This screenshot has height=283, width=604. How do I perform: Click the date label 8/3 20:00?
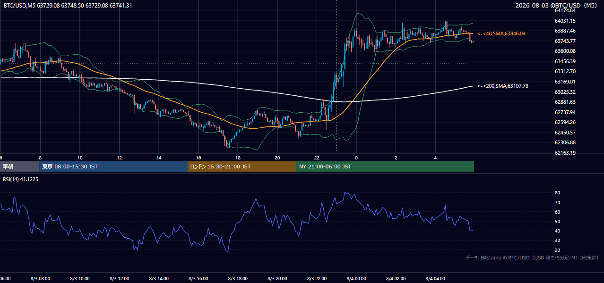277,279
